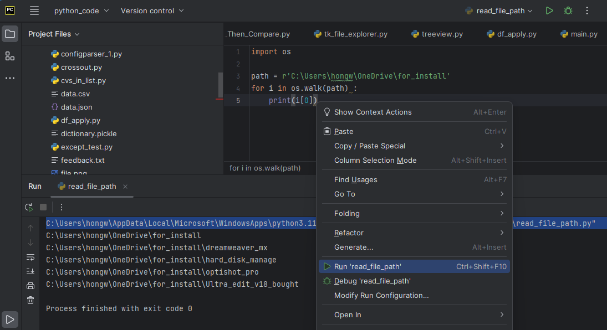Enable soft-wrap in the Run console
The width and height of the screenshot is (607, 330).
click(30, 258)
